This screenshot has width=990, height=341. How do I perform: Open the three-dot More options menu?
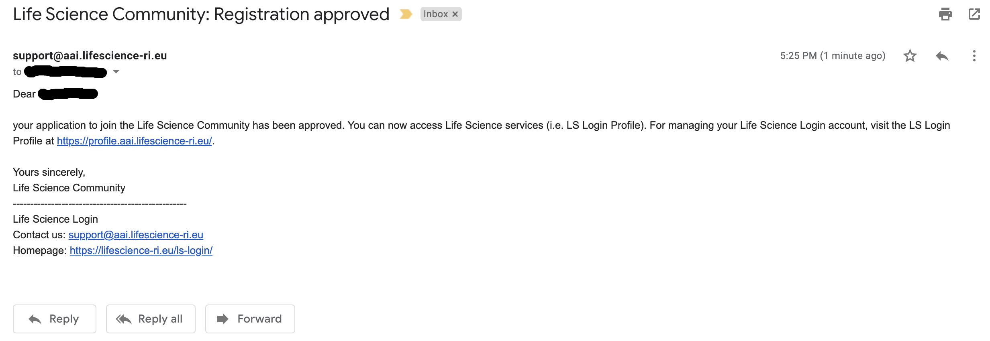click(974, 56)
